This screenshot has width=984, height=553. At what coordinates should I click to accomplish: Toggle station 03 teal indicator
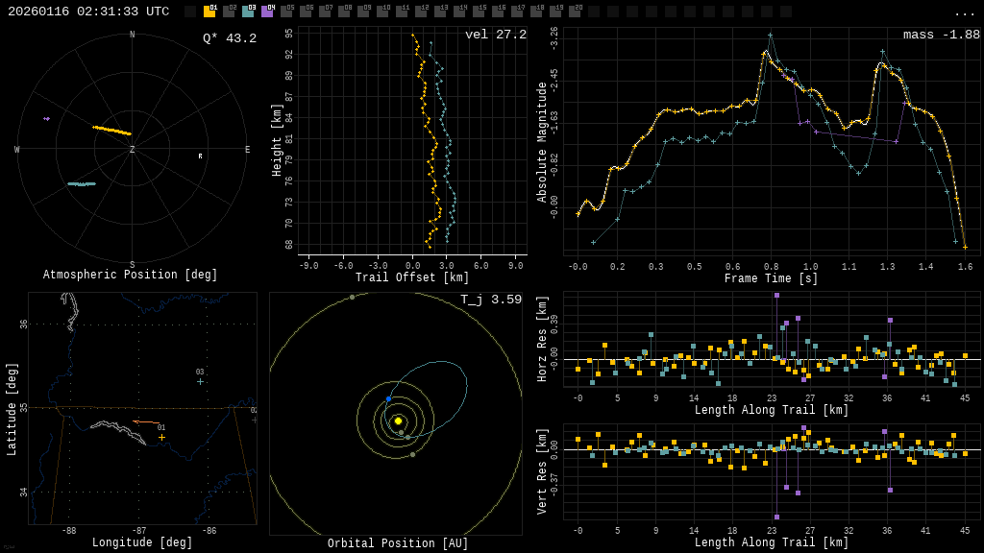click(x=248, y=12)
